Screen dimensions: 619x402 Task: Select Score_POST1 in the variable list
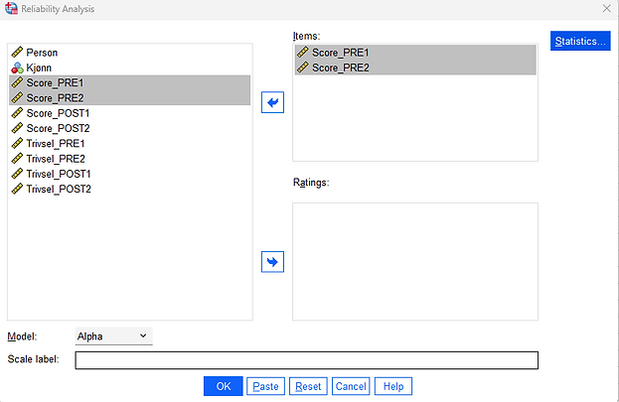pos(130,113)
